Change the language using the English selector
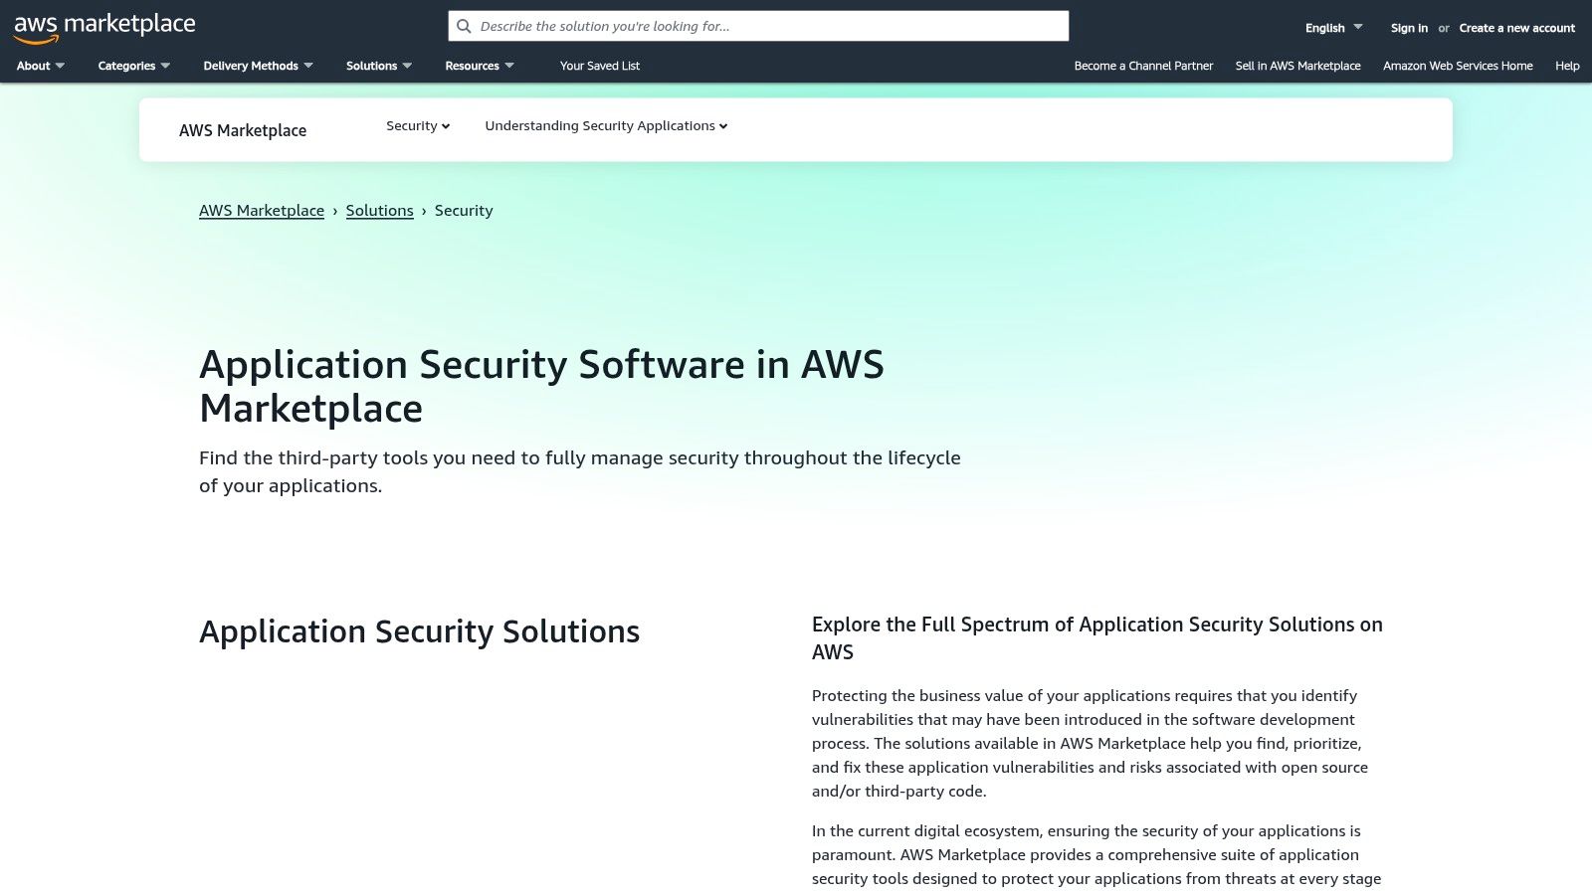Image resolution: width=1592 pixels, height=895 pixels. (1331, 28)
